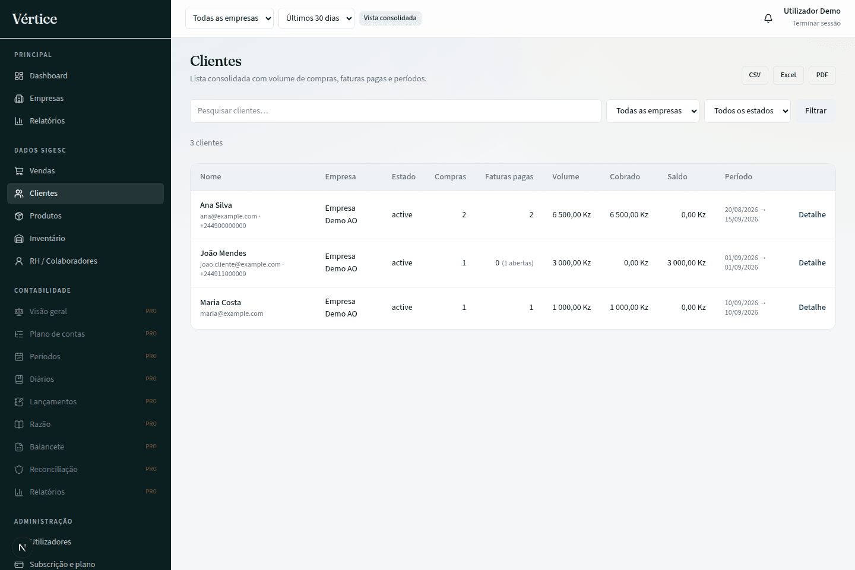Click the Dashboard grid icon in sidebar
The image size is (855, 570).
pyautogui.click(x=19, y=76)
